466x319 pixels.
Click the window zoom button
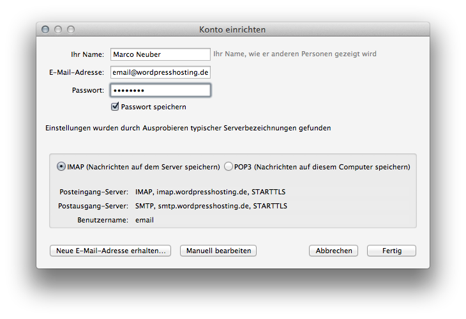point(71,29)
